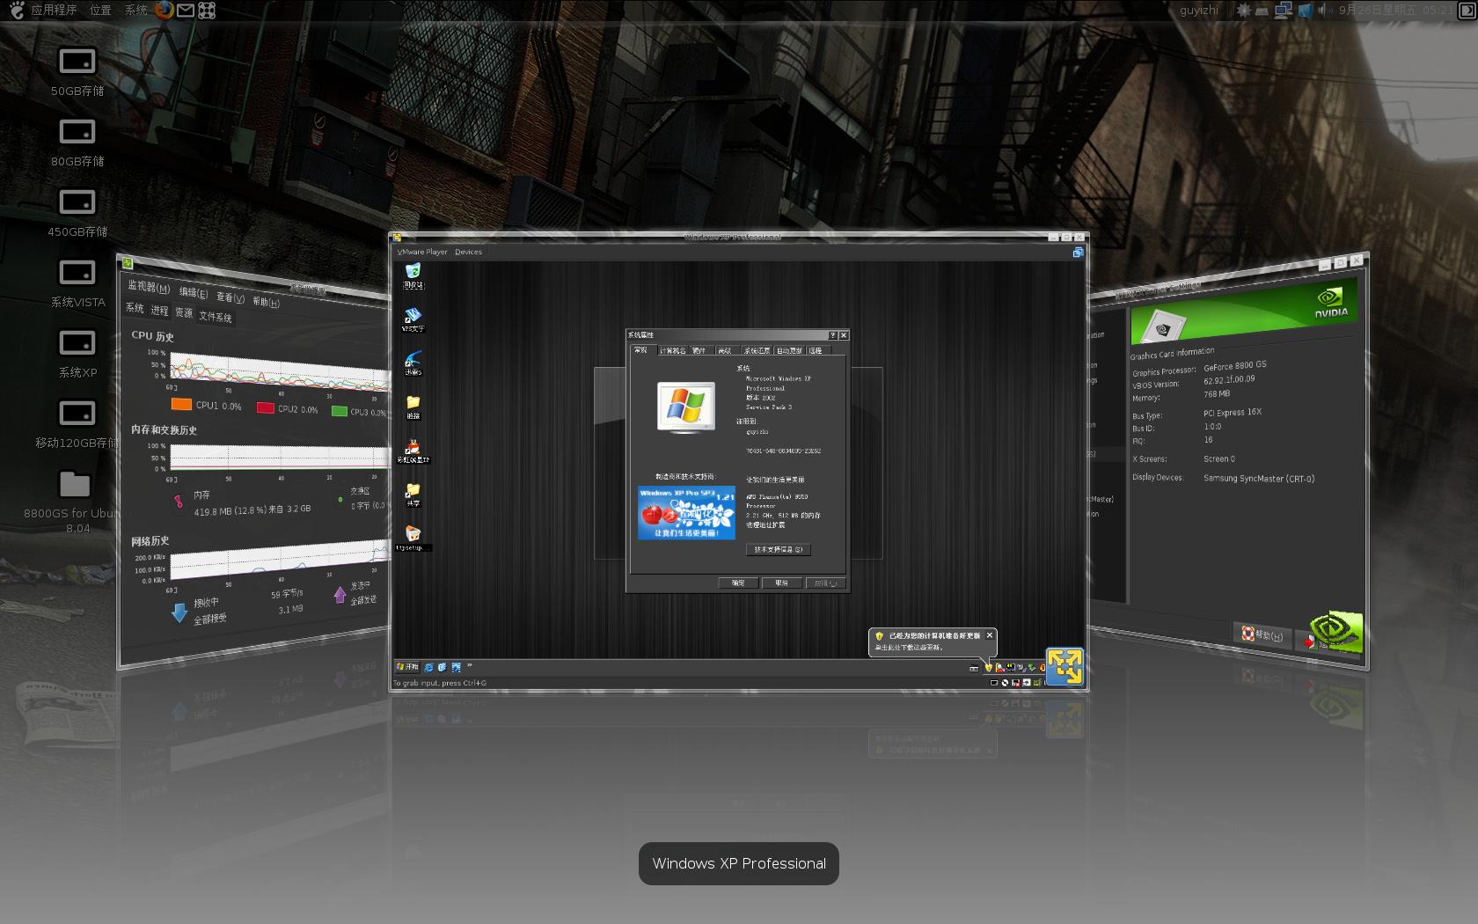Switch to 自动更新 tab in 系统属性
1478x924 pixels.
[x=789, y=351]
